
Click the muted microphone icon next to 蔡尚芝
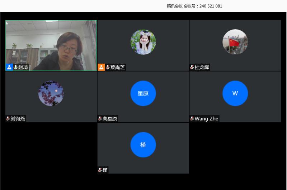[108, 67]
